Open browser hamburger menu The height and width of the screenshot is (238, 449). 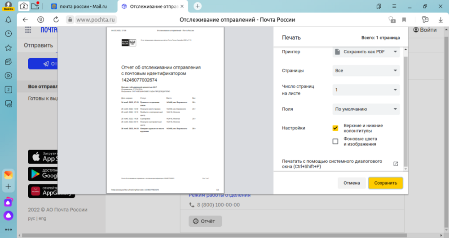click(x=394, y=6)
